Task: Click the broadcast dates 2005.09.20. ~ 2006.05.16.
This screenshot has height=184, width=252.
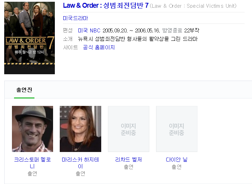Action: tap(131, 30)
